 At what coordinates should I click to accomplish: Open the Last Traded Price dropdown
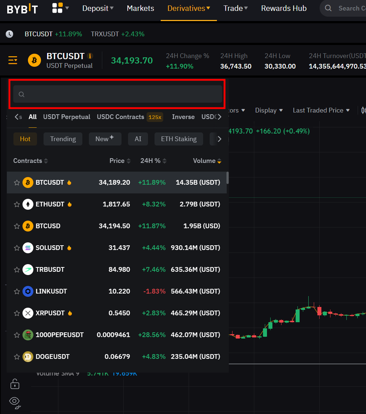321,110
